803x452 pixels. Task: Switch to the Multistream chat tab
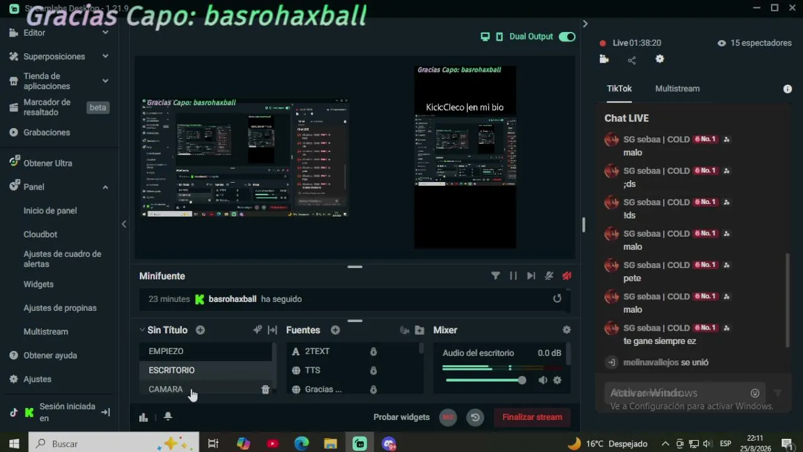(678, 89)
